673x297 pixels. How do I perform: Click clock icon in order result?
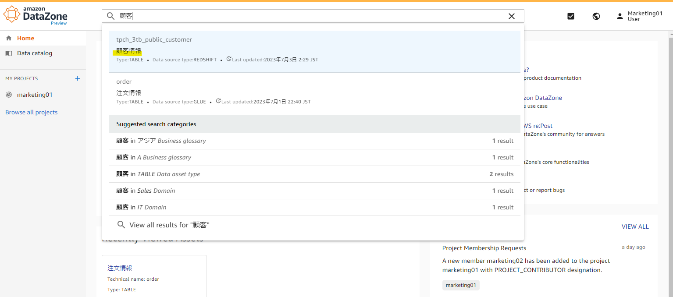(218, 101)
